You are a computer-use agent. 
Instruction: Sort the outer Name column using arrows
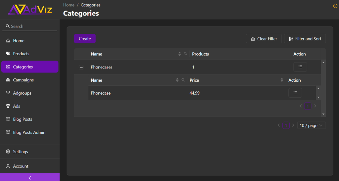point(180,54)
